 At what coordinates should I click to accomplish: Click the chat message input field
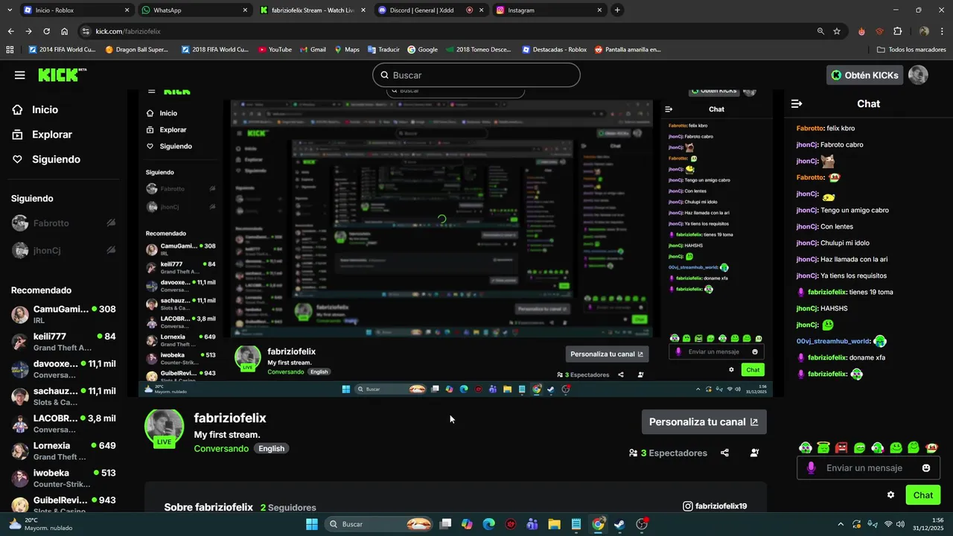(x=868, y=468)
